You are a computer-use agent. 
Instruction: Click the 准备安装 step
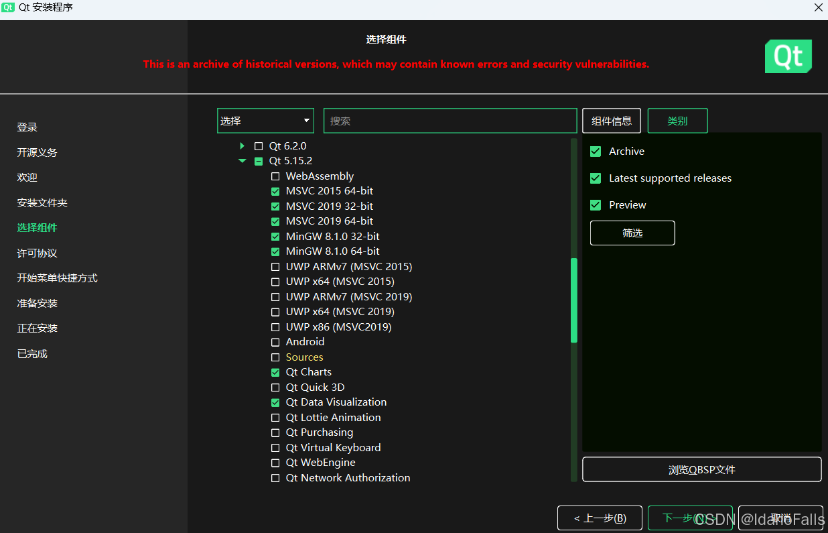pos(38,303)
